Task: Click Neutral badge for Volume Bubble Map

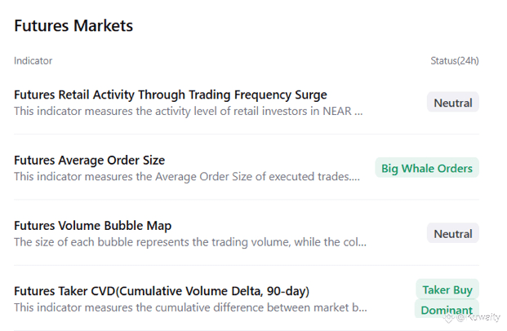Action: [x=452, y=234]
